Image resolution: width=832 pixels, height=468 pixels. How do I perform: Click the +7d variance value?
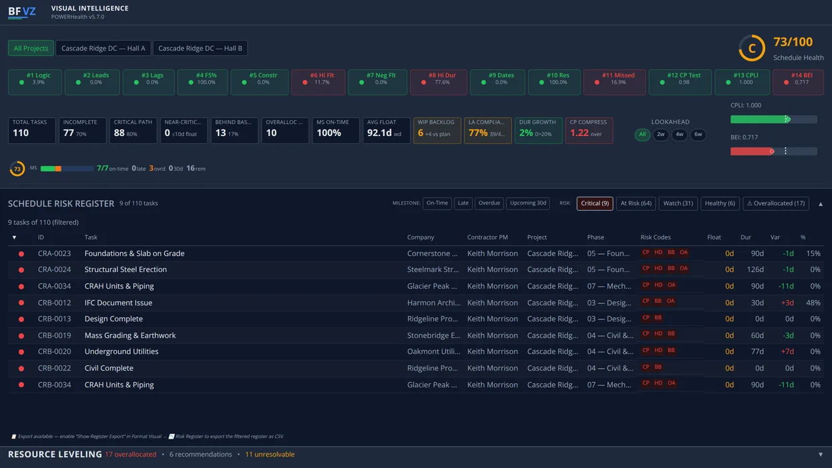click(787, 352)
